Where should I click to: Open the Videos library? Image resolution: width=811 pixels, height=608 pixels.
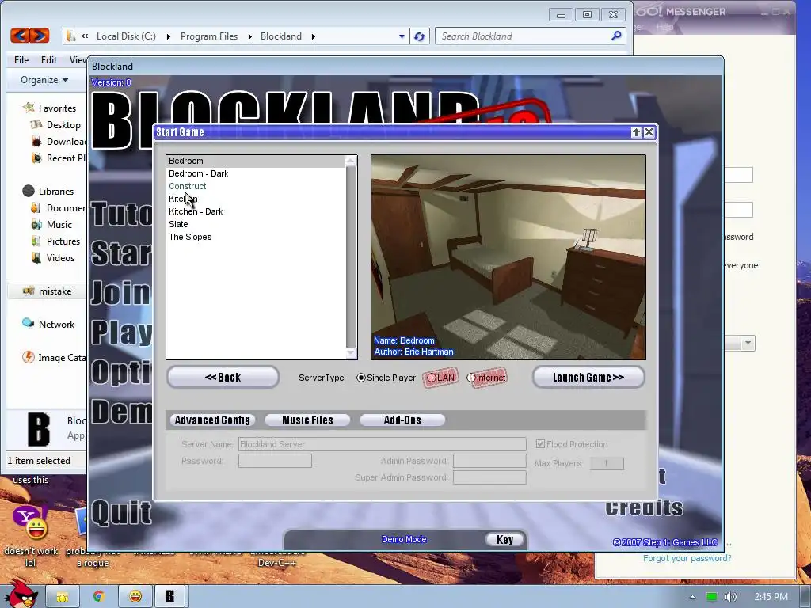click(60, 257)
